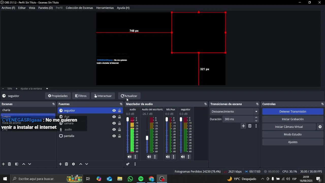
Task: Decrease transition duration stepper down
Action: pos(256,121)
